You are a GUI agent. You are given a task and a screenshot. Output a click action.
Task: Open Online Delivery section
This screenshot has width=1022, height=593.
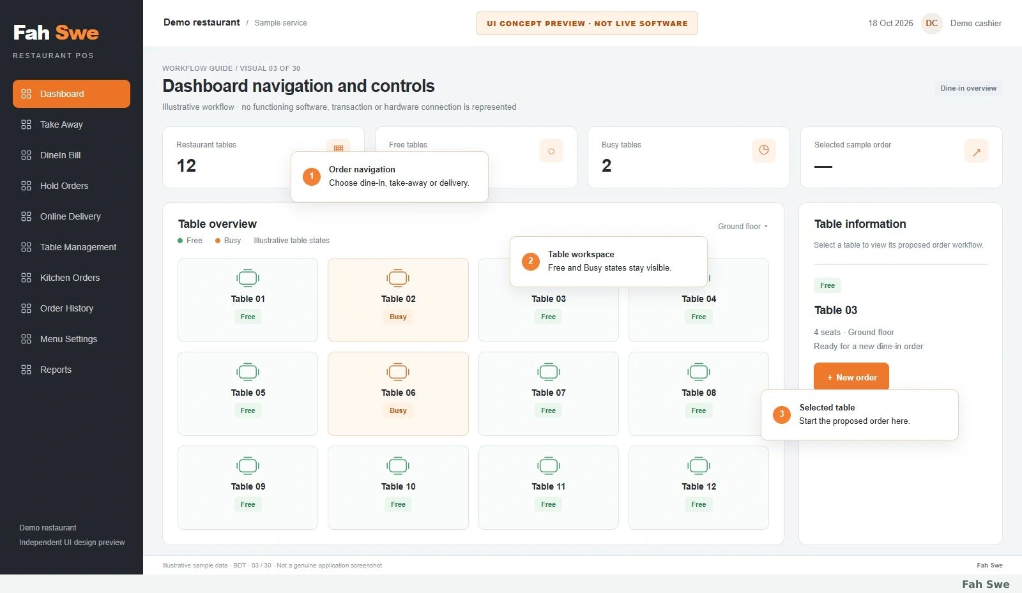pyautogui.click(x=72, y=216)
